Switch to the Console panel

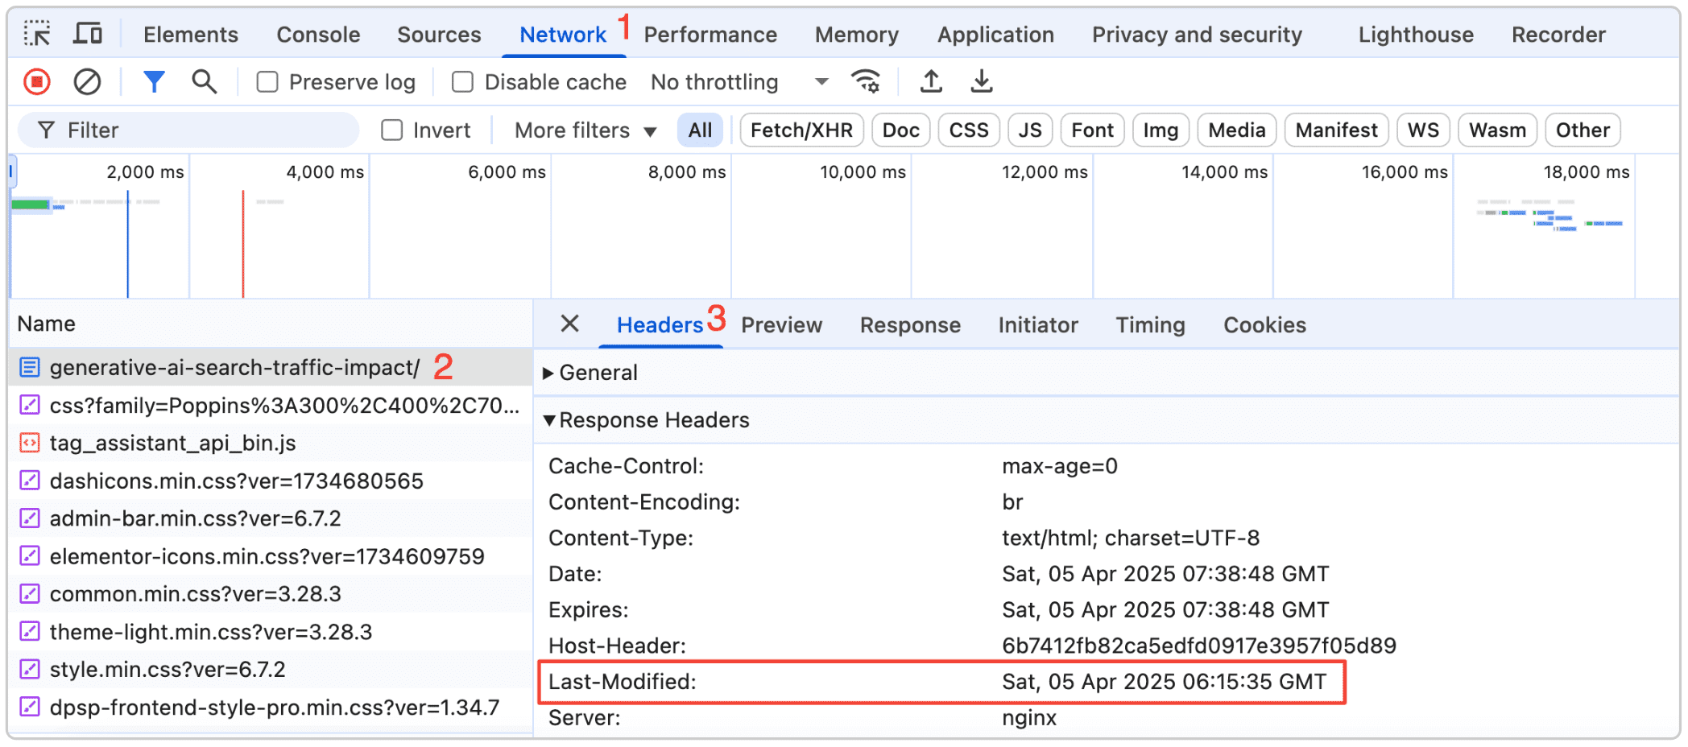[317, 34]
